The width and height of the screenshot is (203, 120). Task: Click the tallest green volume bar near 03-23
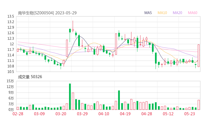point(70,97)
